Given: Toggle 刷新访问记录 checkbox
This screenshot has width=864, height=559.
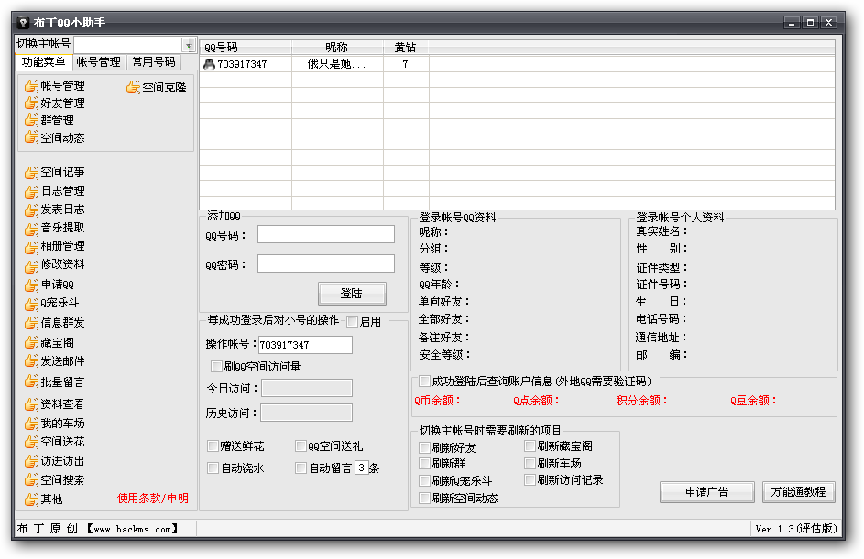Looking at the screenshot, I should pos(530,479).
